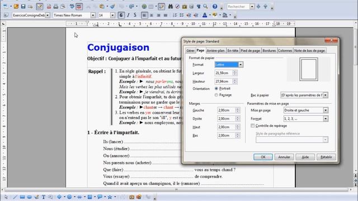Select Paysage orientation radio button
This screenshot has width=358, height=201.
216,95
